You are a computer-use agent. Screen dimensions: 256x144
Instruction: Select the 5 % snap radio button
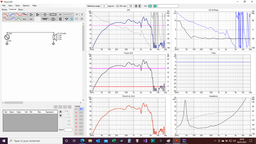coord(66,114)
